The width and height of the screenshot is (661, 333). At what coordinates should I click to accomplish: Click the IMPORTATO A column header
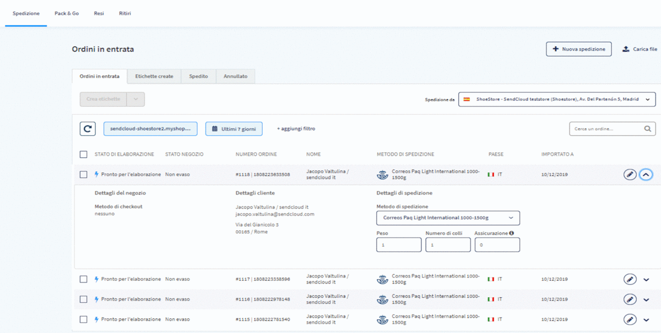tap(557, 154)
